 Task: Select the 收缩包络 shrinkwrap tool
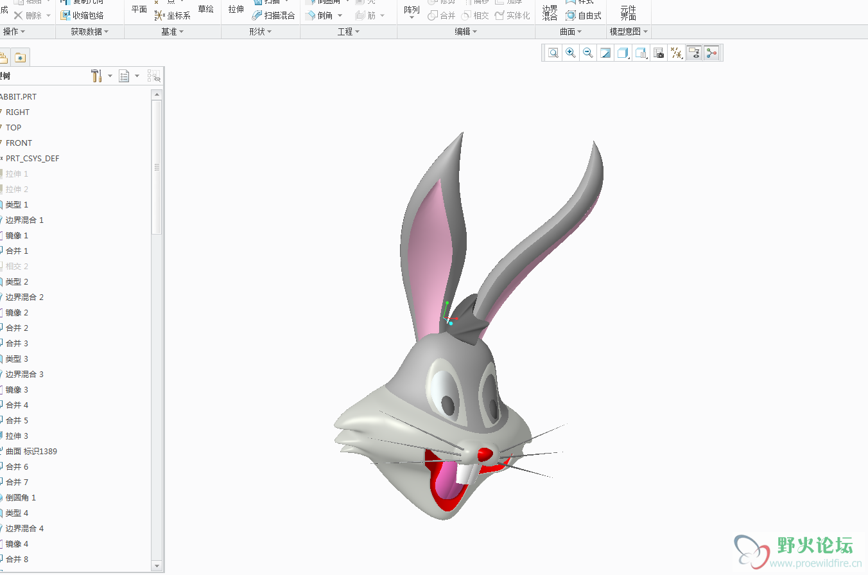pyautogui.click(x=82, y=15)
